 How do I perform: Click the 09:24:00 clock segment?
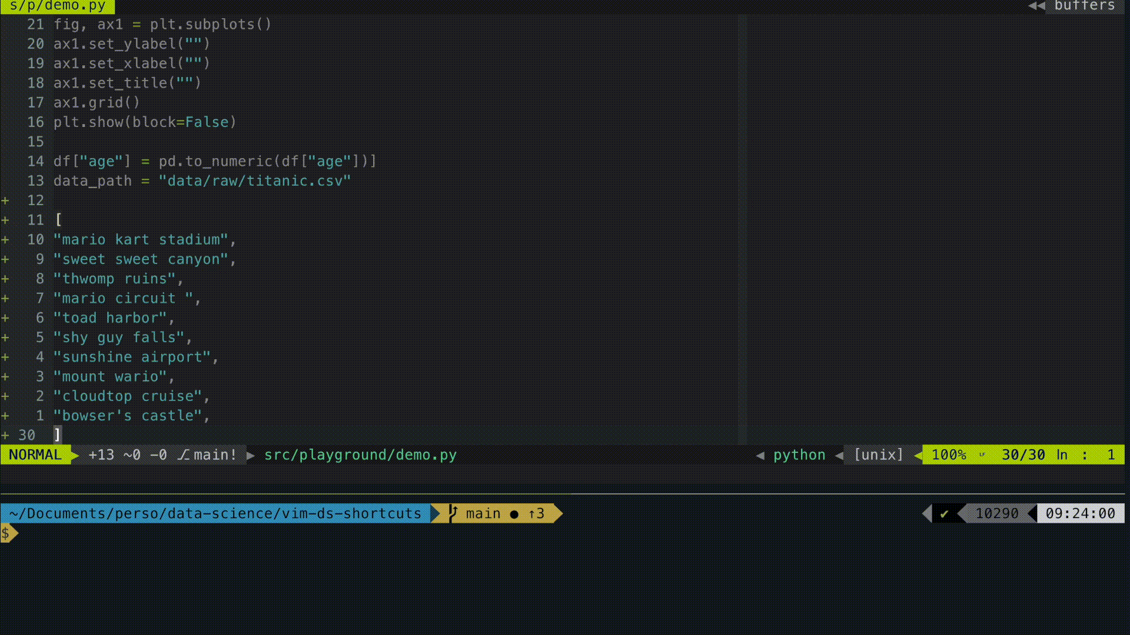[1080, 514]
